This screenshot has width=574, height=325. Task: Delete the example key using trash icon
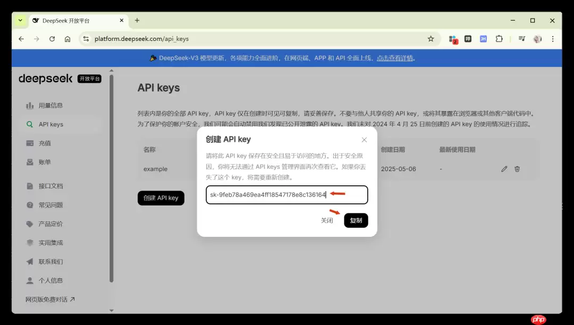517,169
